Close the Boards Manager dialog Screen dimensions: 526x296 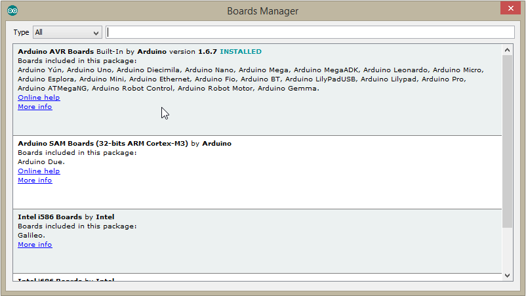[x=510, y=8]
